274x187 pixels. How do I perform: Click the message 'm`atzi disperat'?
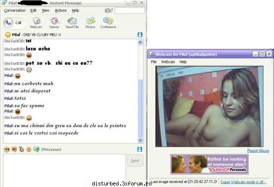pyautogui.click(x=32, y=91)
